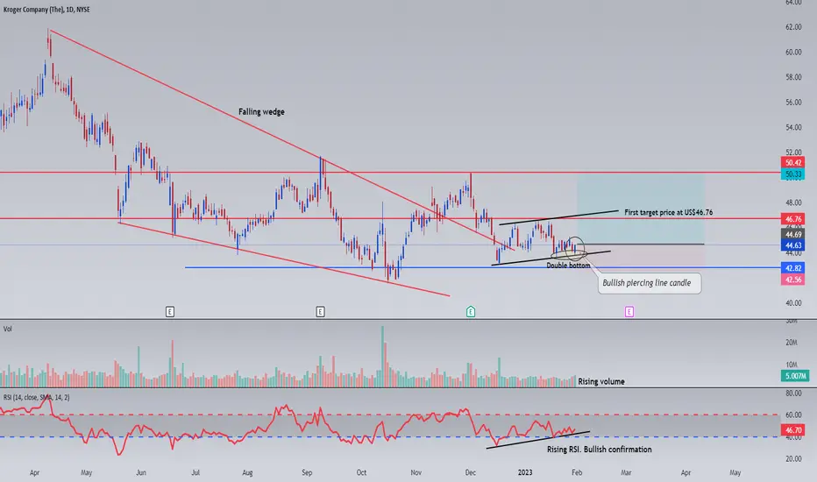Screen dimensions: 817x482
Task: Select the 'Rising volume' annotation
Action: click(600, 381)
